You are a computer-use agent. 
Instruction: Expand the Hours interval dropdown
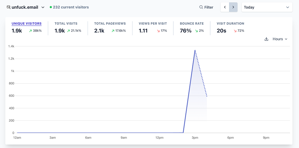tap(280, 39)
